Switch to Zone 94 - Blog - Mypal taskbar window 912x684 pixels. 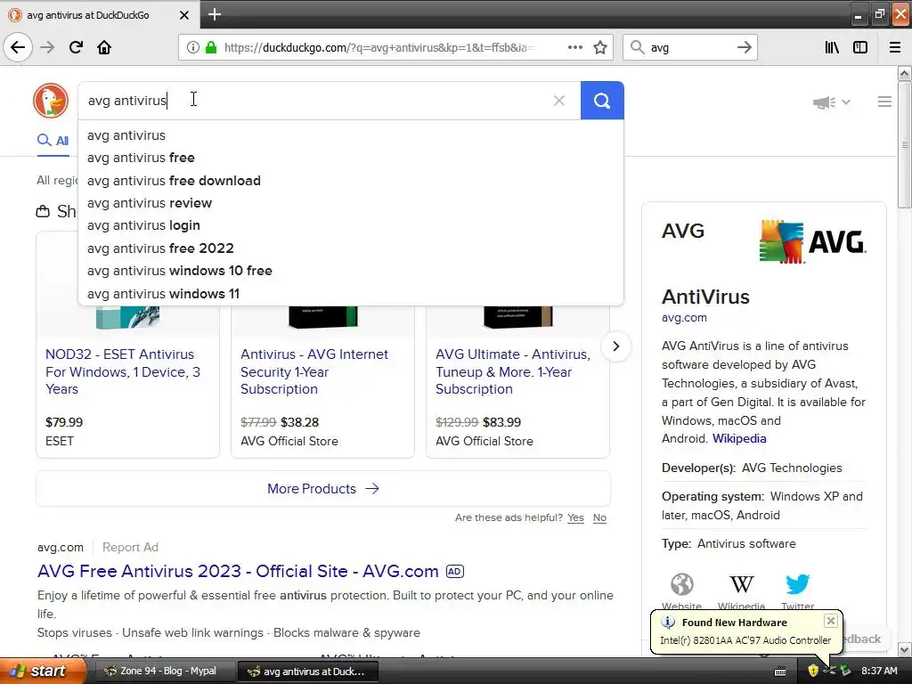(164, 672)
